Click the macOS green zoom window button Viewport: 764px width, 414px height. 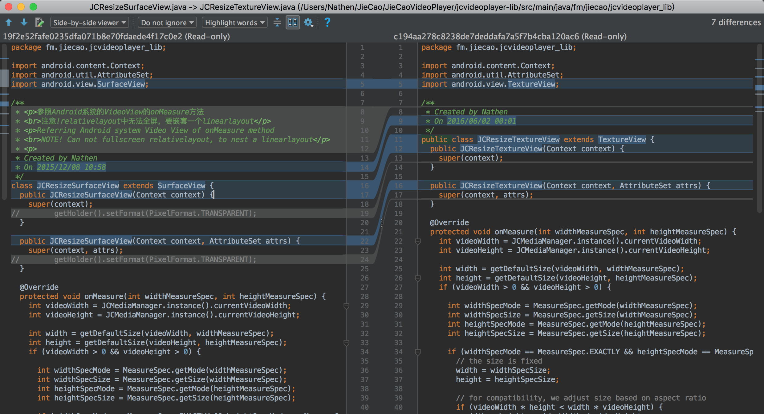tap(33, 7)
